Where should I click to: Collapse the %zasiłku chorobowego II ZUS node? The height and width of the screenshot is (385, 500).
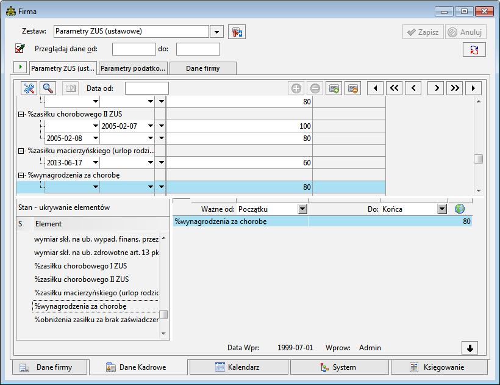[x=21, y=114]
